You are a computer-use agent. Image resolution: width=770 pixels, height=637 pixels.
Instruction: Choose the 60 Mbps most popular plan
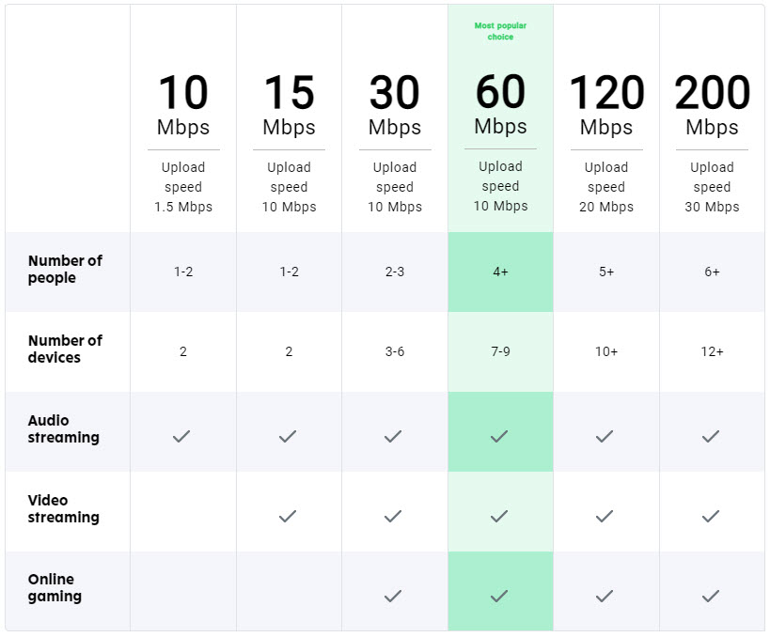[x=500, y=103]
